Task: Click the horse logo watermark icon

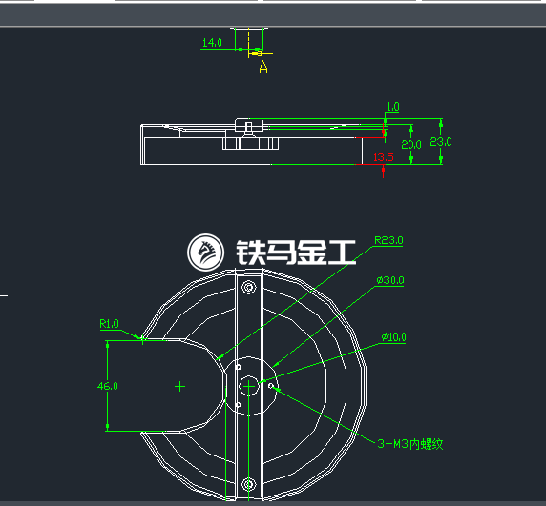Action: [x=205, y=252]
